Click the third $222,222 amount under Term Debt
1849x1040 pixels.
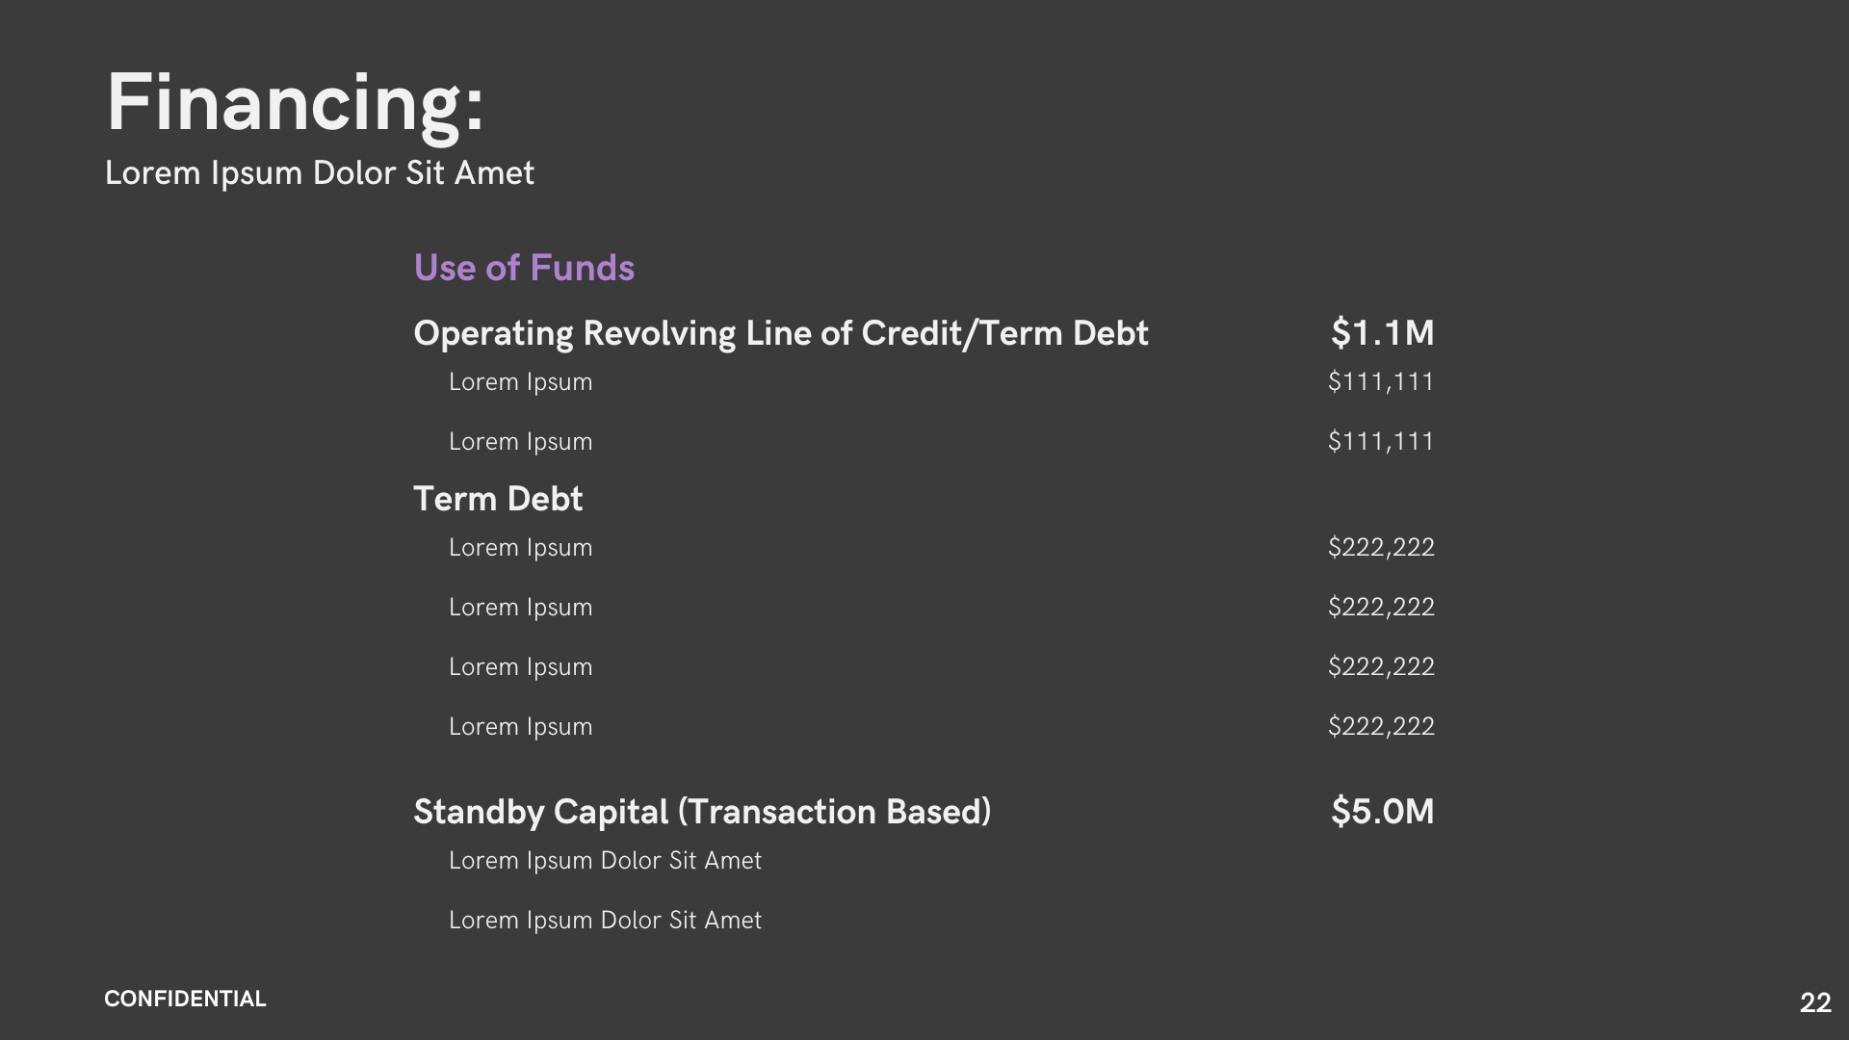[1381, 666]
